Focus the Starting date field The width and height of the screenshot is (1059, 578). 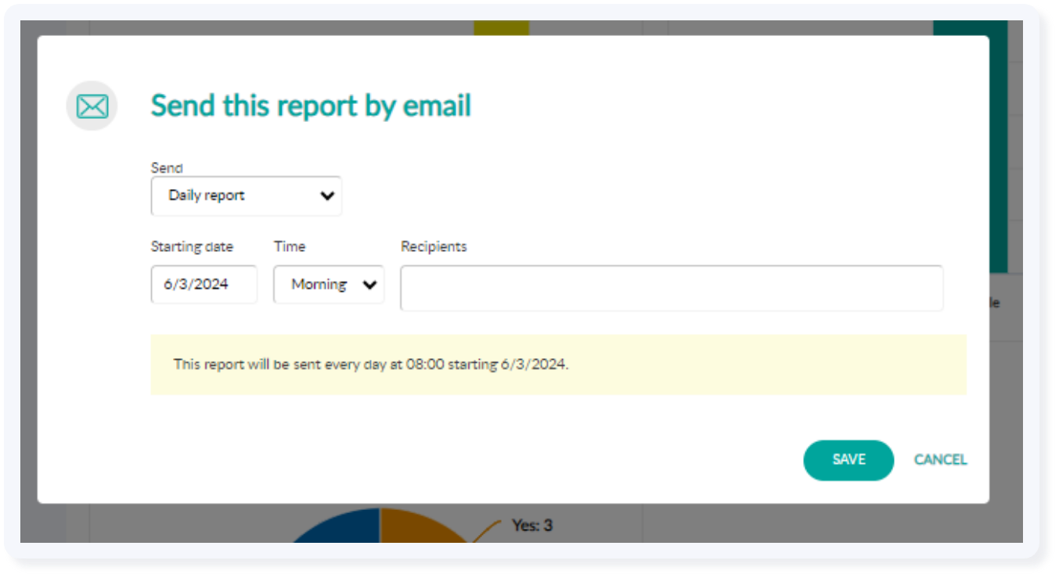click(204, 285)
